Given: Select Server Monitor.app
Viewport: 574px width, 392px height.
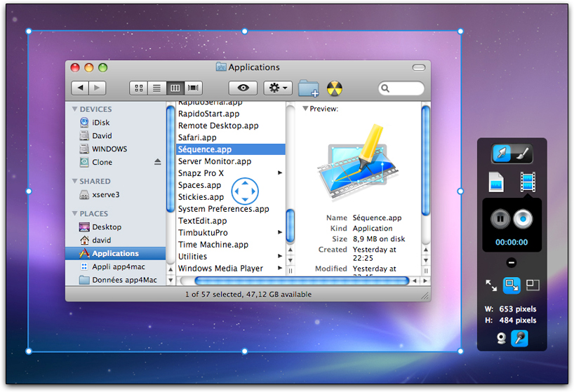Looking at the screenshot, I should pyautogui.click(x=231, y=161).
